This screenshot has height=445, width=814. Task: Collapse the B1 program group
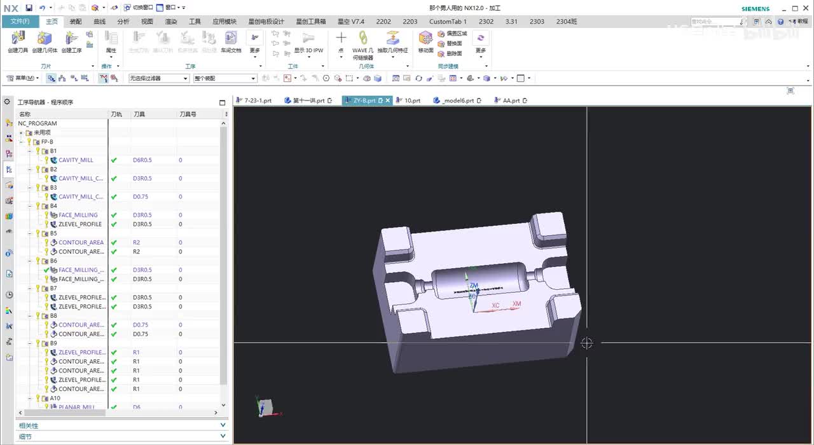(30, 151)
